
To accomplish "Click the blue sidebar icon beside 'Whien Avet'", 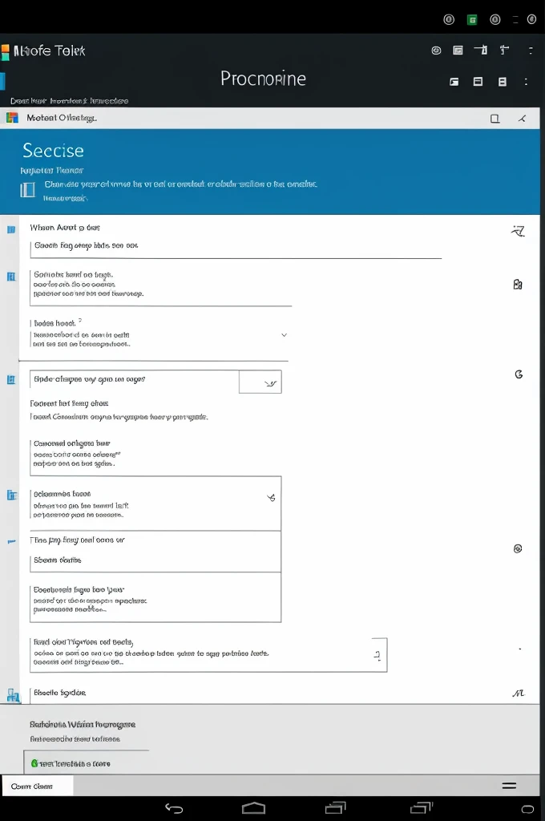I will pos(11,229).
